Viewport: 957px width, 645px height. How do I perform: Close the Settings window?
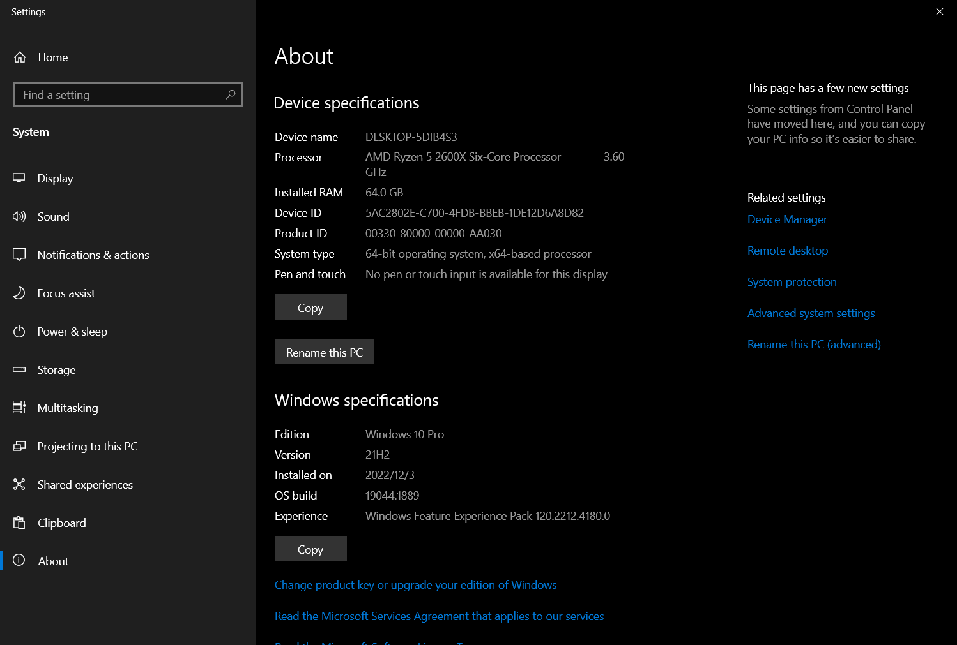point(939,11)
